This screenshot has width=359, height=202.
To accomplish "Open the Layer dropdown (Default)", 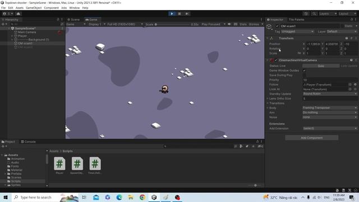I will 342,31.
